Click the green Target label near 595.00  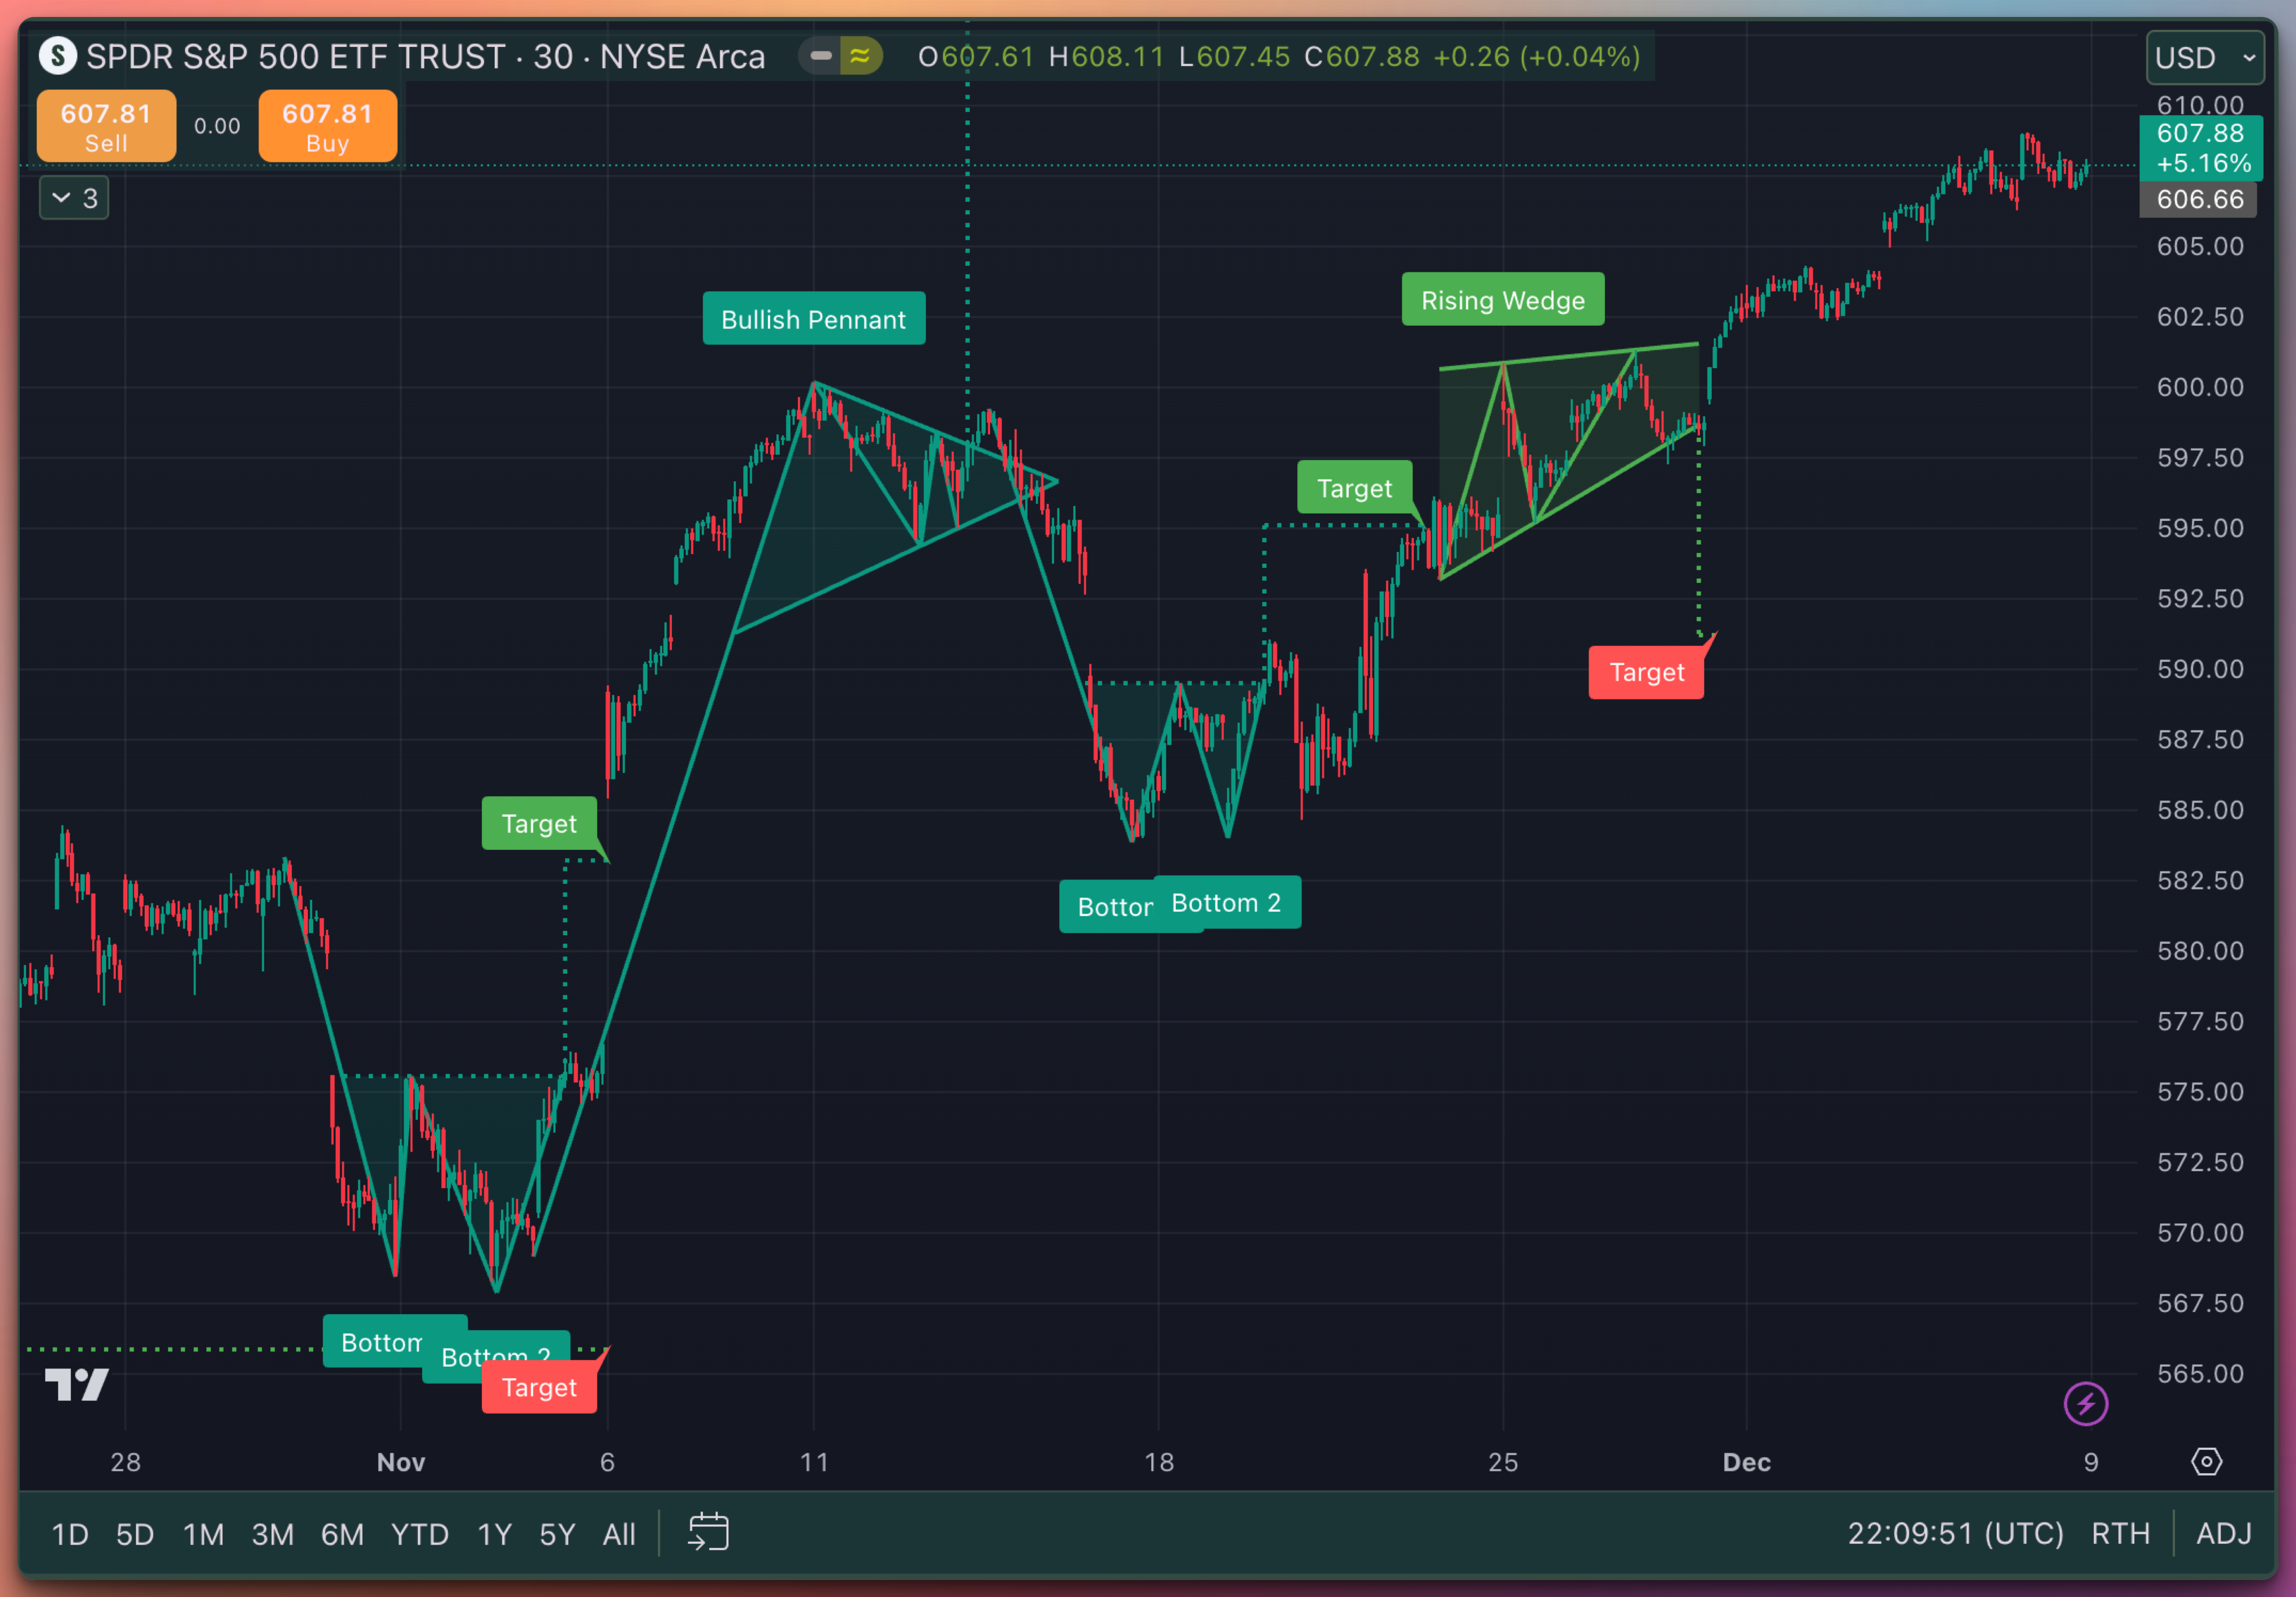[1354, 488]
